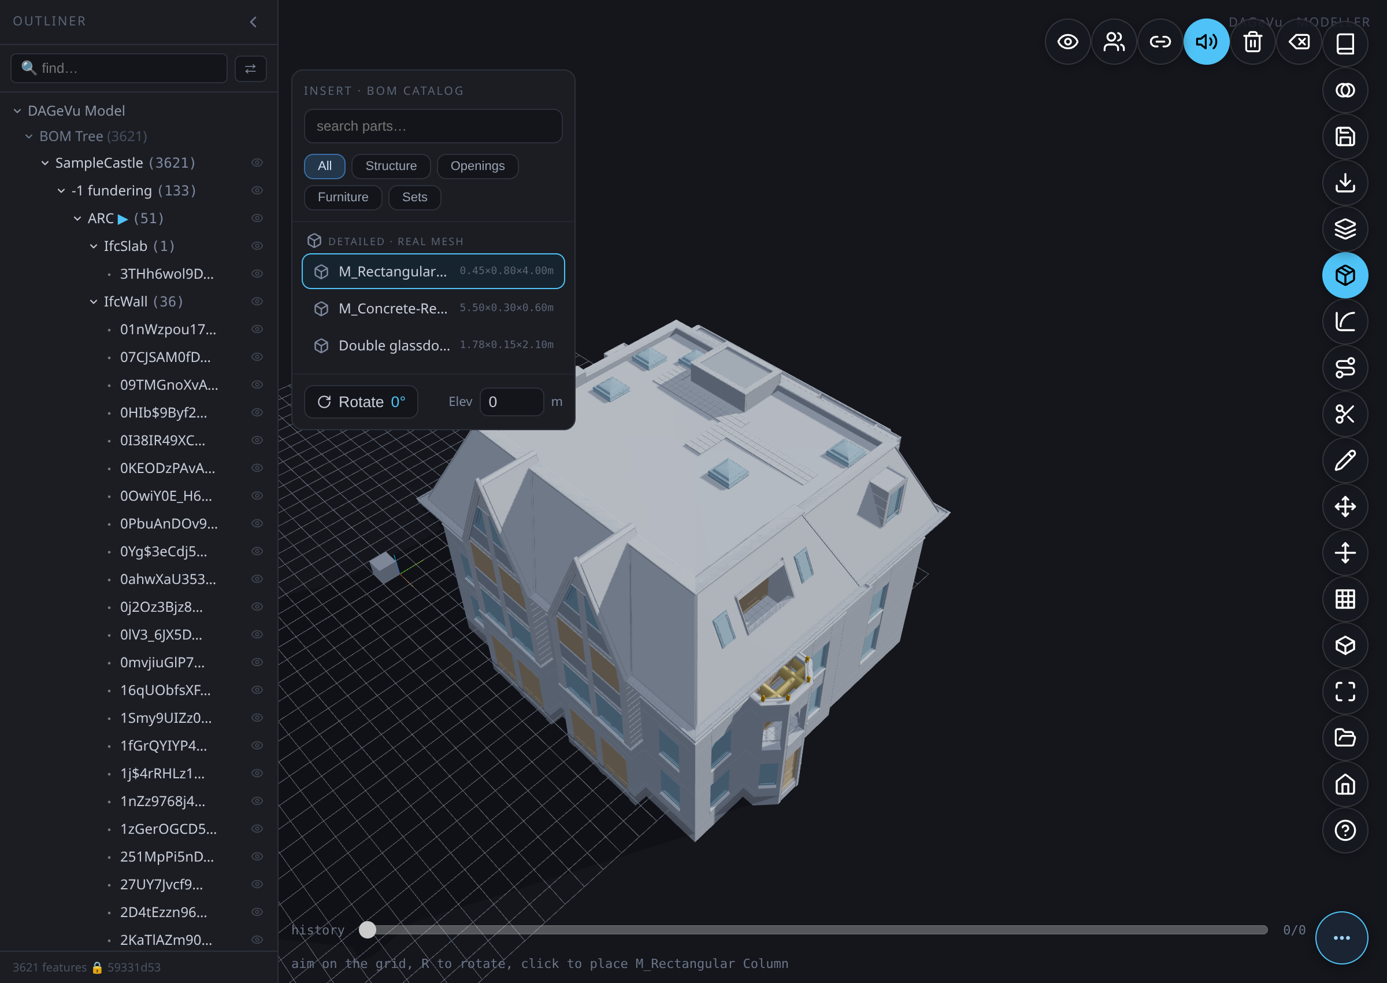
Task: Select the scissors cut tool
Action: (x=1345, y=414)
